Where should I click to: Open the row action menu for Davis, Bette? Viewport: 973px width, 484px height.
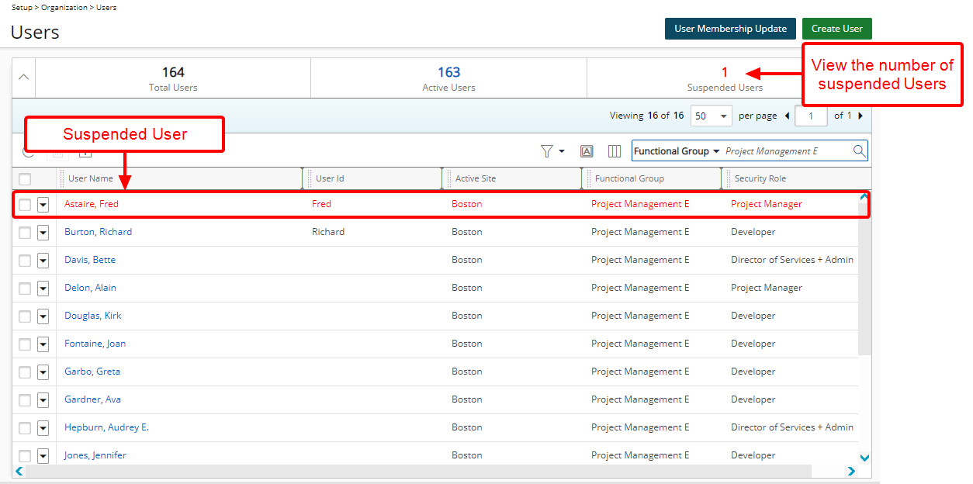pyautogui.click(x=43, y=260)
